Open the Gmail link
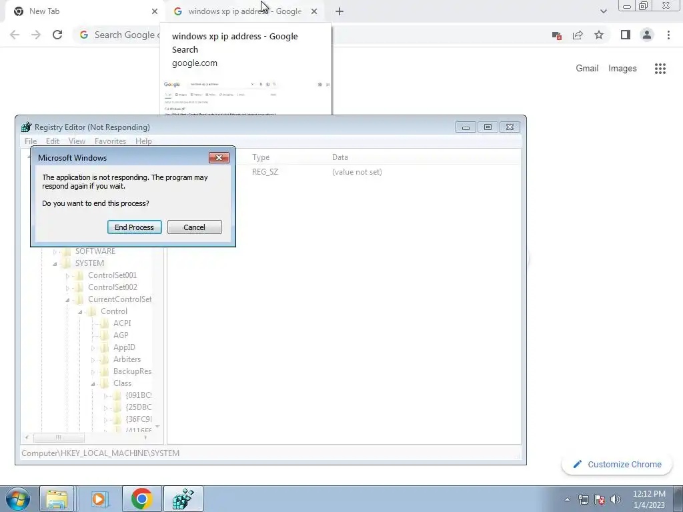 587,69
